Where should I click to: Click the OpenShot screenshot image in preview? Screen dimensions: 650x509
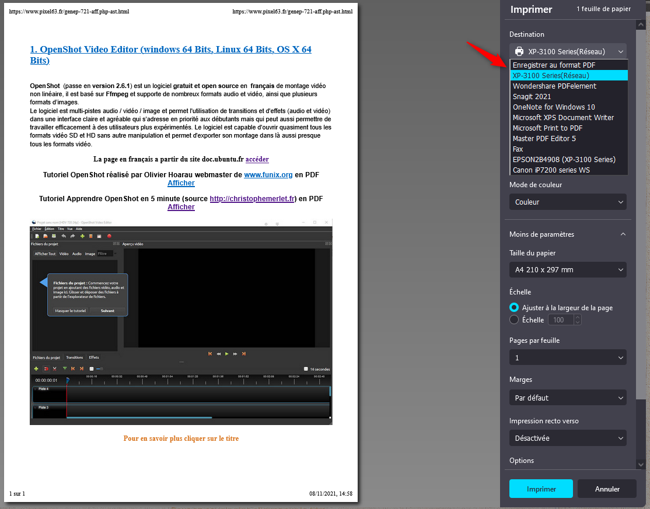pyautogui.click(x=181, y=322)
